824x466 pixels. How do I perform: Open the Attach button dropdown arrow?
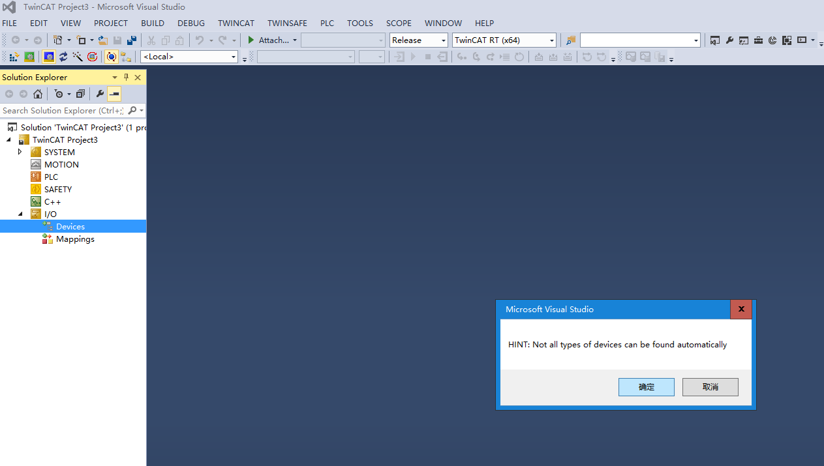click(x=295, y=40)
